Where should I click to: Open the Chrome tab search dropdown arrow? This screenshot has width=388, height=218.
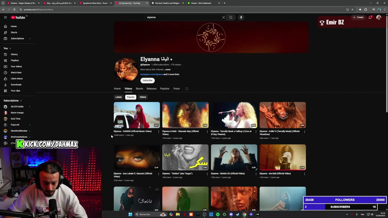point(3,3)
